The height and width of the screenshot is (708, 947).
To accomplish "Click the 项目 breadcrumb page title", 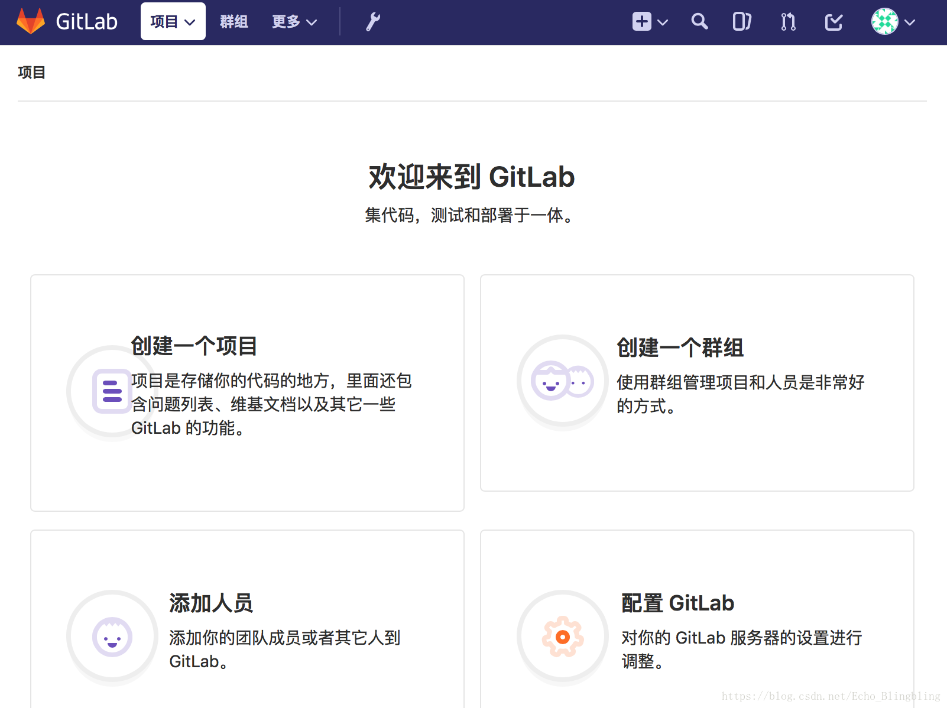I will pyautogui.click(x=32, y=72).
